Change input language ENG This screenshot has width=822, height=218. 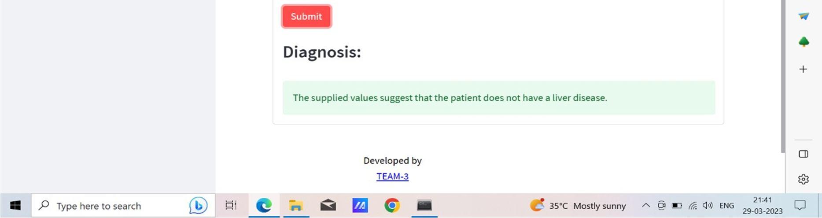[x=727, y=206]
